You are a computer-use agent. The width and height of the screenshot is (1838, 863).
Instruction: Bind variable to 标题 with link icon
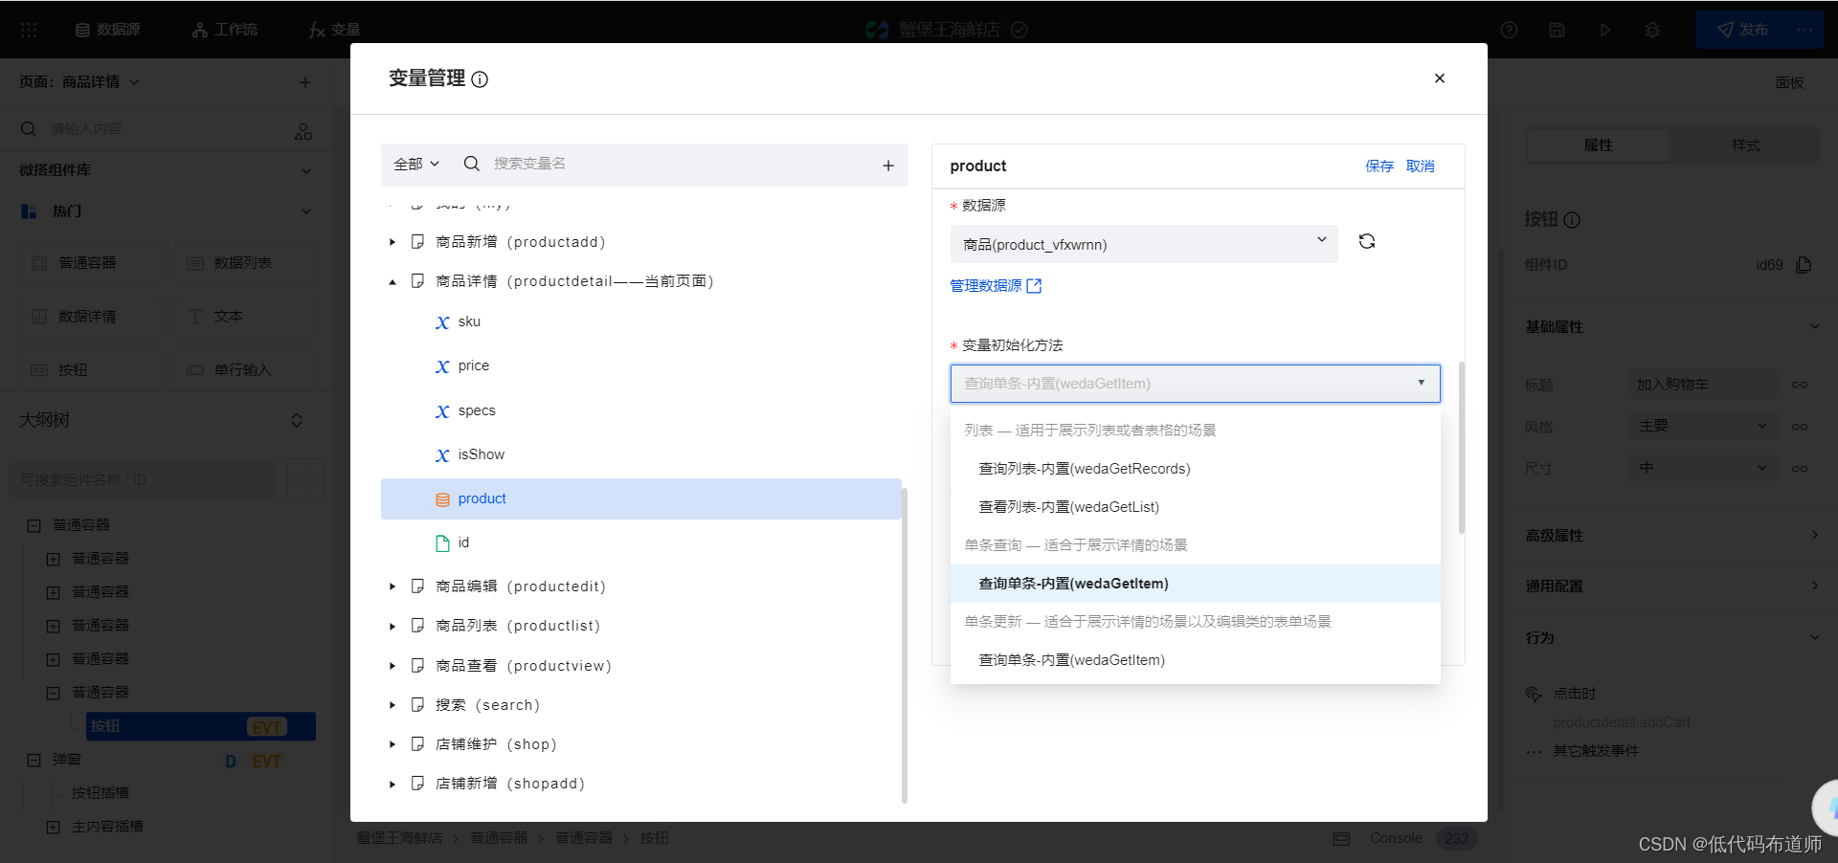[1800, 385]
